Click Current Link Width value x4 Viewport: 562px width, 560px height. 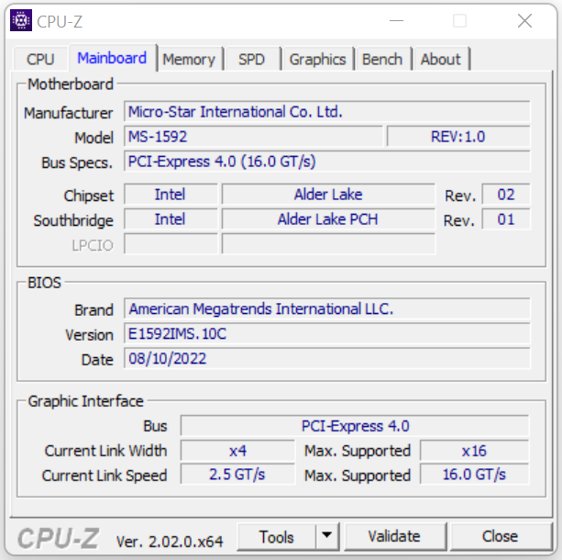[x=237, y=451]
